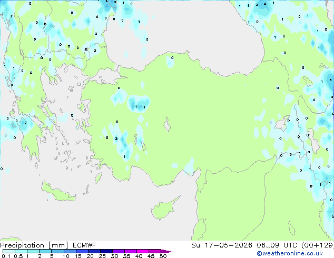Image resolution: width=334 pixels, height=258 pixels.
Task: Click the 'Su 17-05-2026' date text
Action: [222, 245]
